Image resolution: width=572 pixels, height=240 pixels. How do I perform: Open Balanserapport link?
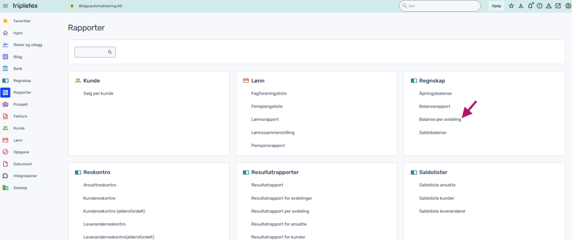pyautogui.click(x=435, y=106)
